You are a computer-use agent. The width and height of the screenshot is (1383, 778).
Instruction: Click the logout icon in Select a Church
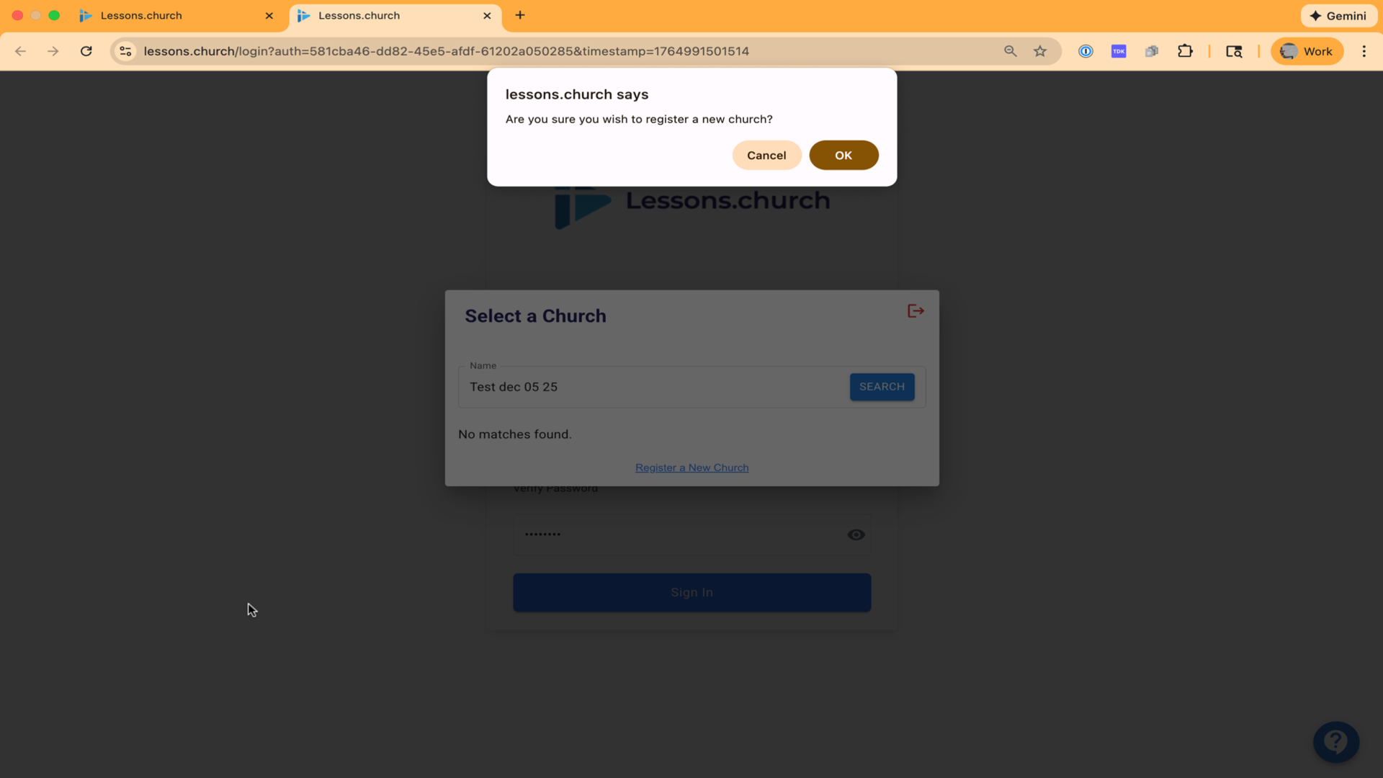pyautogui.click(x=916, y=311)
